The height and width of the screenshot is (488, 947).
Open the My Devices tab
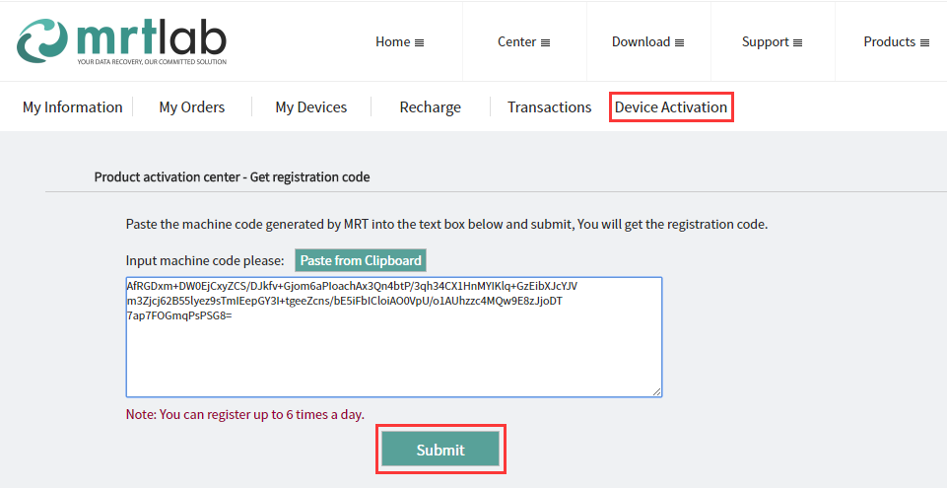pyautogui.click(x=311, y=106)
